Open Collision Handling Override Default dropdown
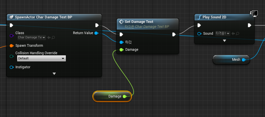 pyautogui.click(x=41, y=58)
